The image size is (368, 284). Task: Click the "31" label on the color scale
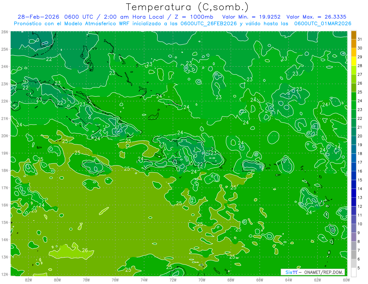coord(360,40)
